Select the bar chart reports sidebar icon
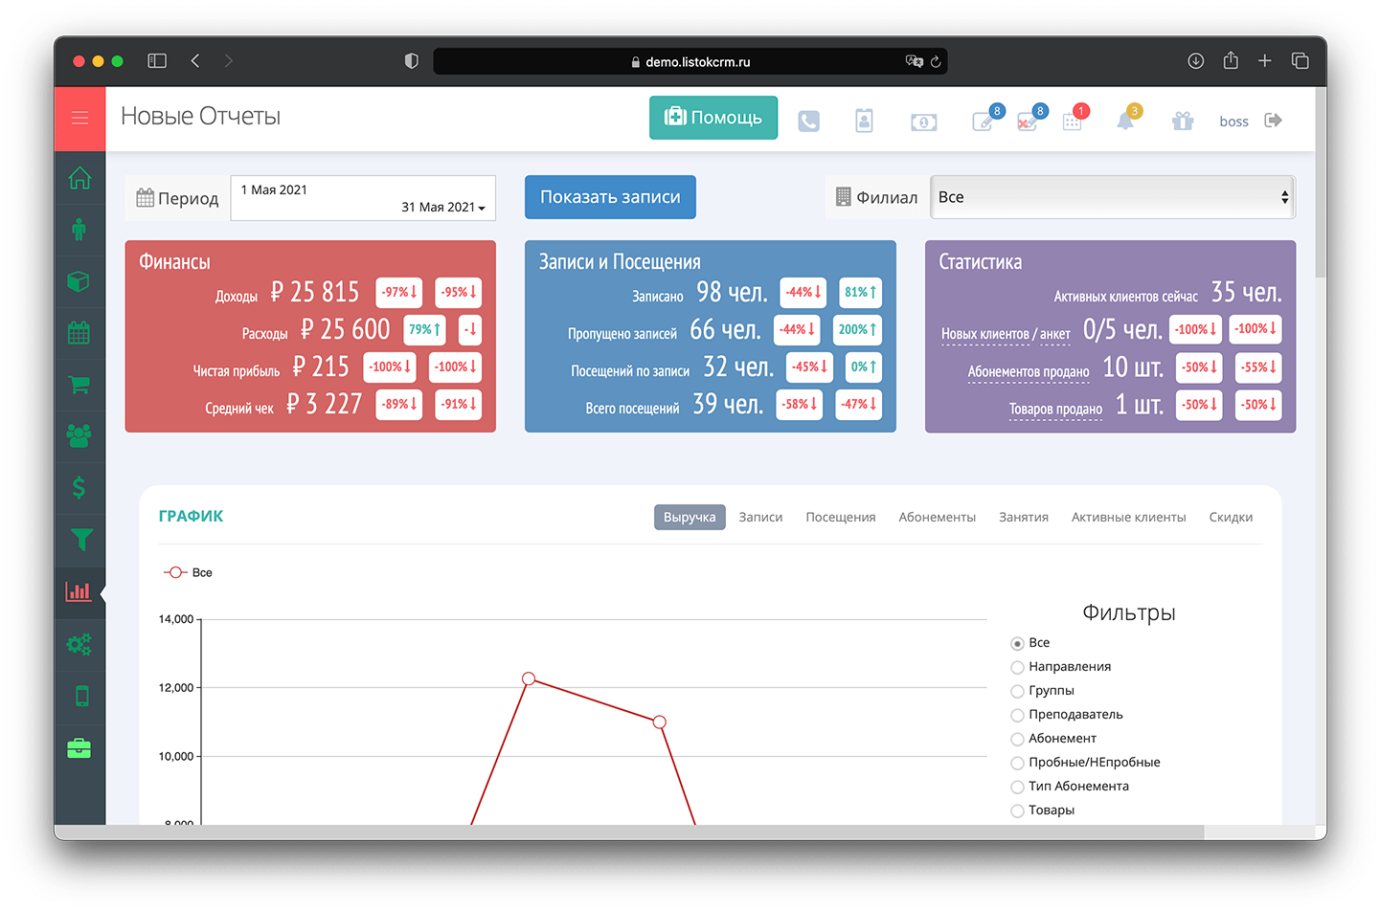The height and width of the screenshot is (911, 1380). tap(79, 591)
